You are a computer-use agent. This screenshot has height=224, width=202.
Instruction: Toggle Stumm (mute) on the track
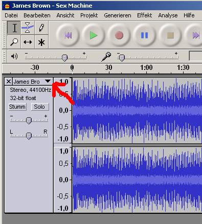tap(17, 107)
